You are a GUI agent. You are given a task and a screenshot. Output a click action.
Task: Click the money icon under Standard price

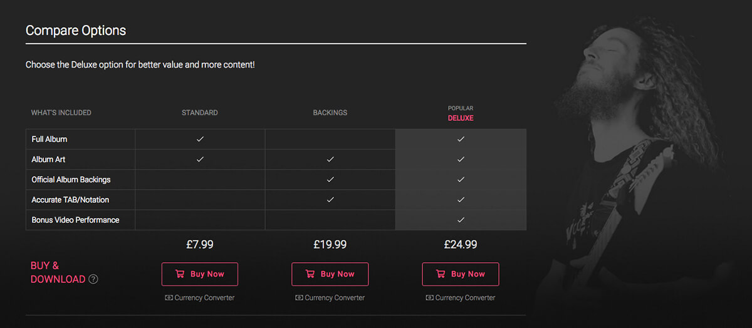point(169,298)
